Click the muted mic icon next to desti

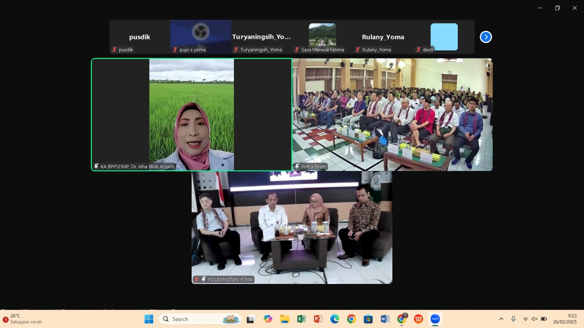tap(419, 50)
